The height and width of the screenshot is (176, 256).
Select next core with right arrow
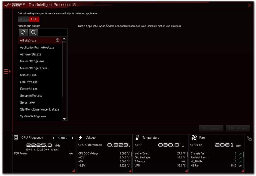click(73, 138)
